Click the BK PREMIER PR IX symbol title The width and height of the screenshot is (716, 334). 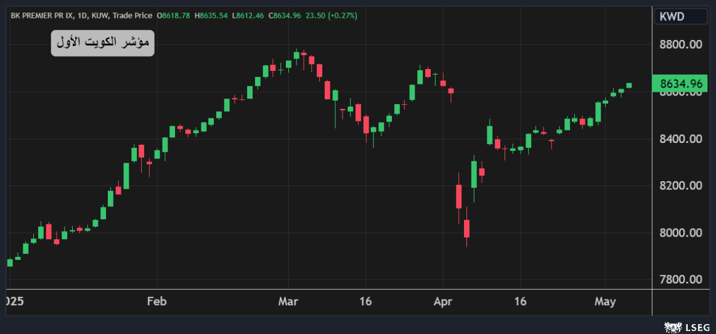38,15
